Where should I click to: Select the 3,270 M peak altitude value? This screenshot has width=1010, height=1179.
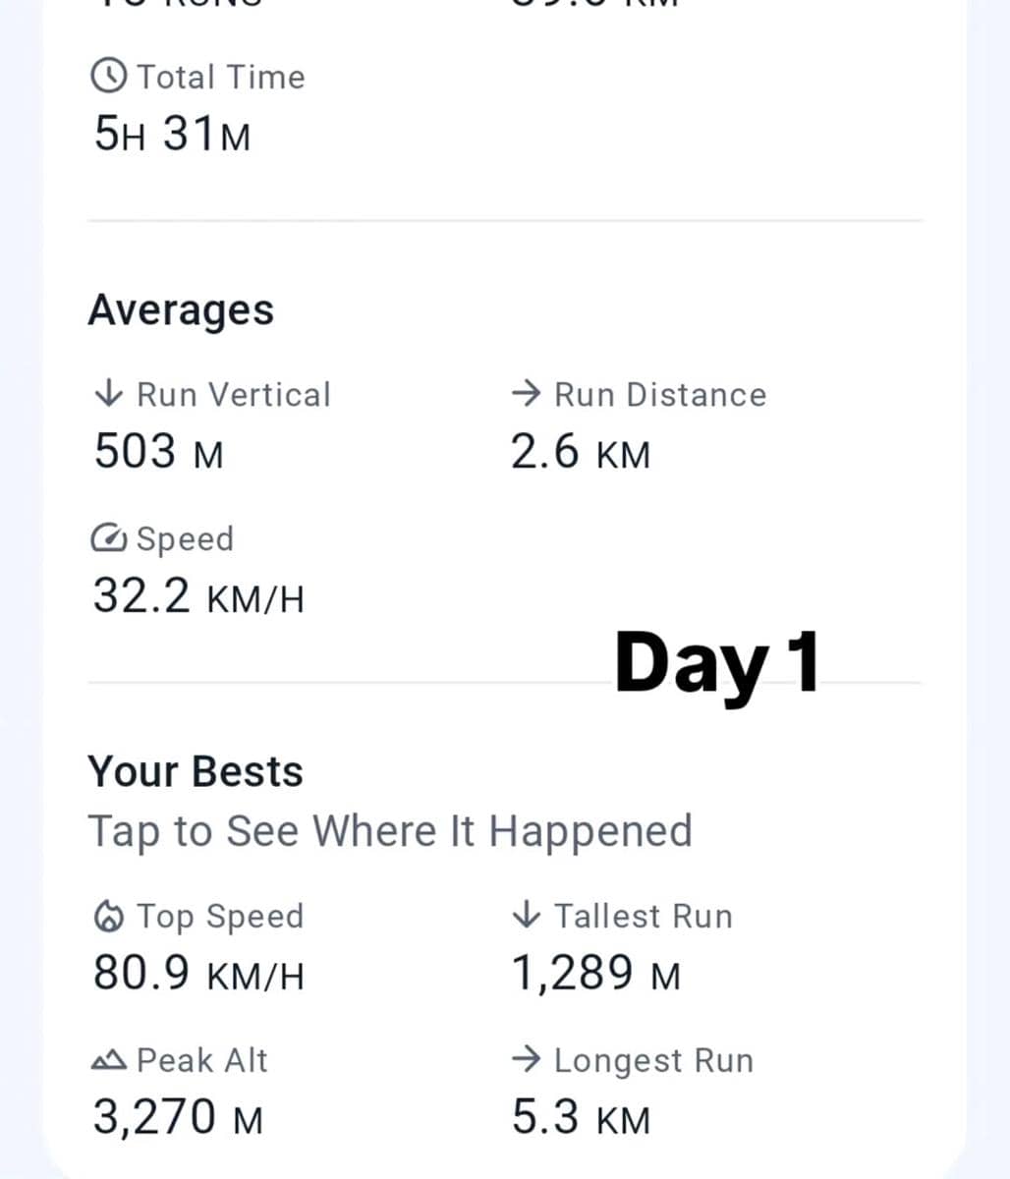[x=178, y=1117]
